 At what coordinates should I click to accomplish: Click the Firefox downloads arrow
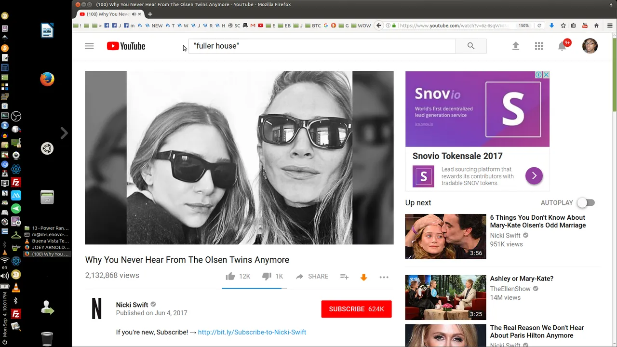click(x=551, y=26)
